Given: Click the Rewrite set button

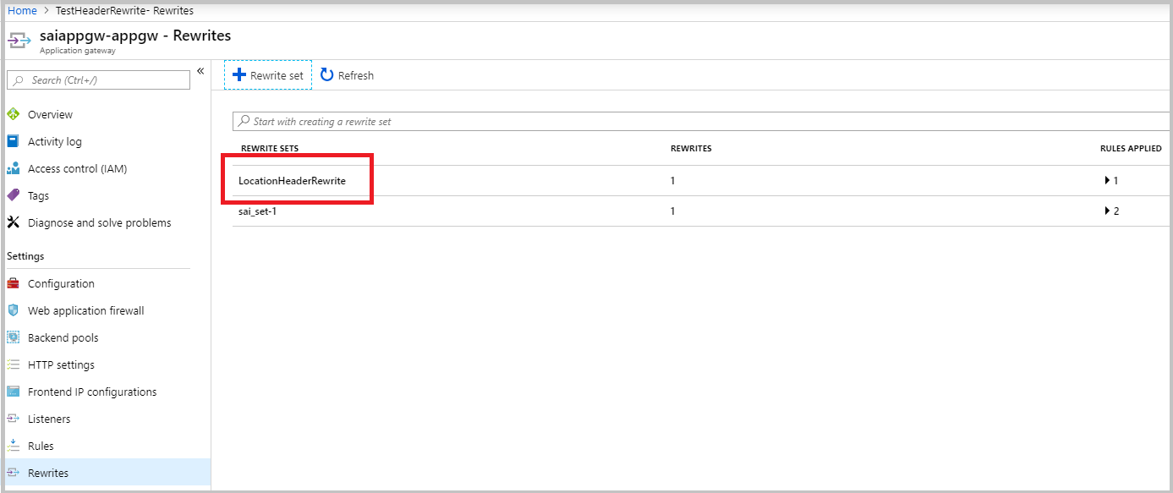Looking at the screenshot, I should pyautogui.click(x=267, y=74).
